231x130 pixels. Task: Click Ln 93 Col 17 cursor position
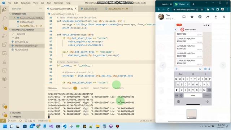(x=146, y=121)
